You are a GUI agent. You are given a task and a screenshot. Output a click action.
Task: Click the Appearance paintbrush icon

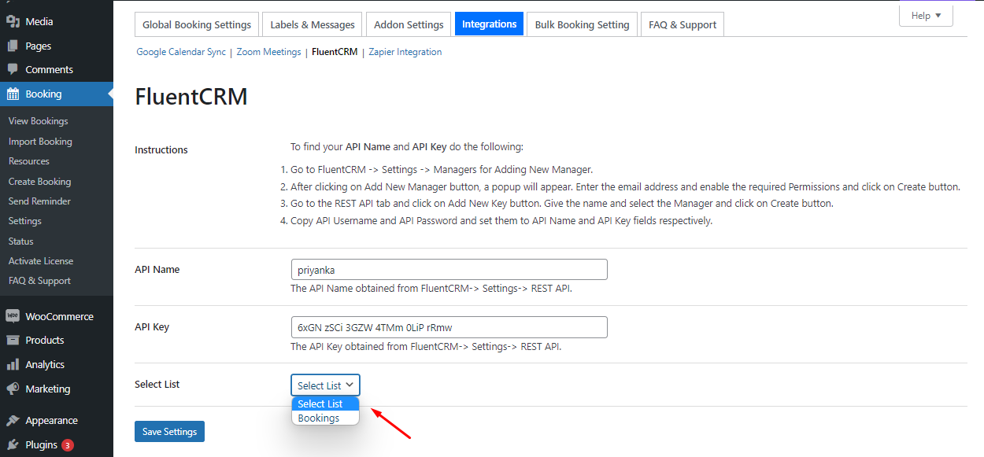(13, 420)
